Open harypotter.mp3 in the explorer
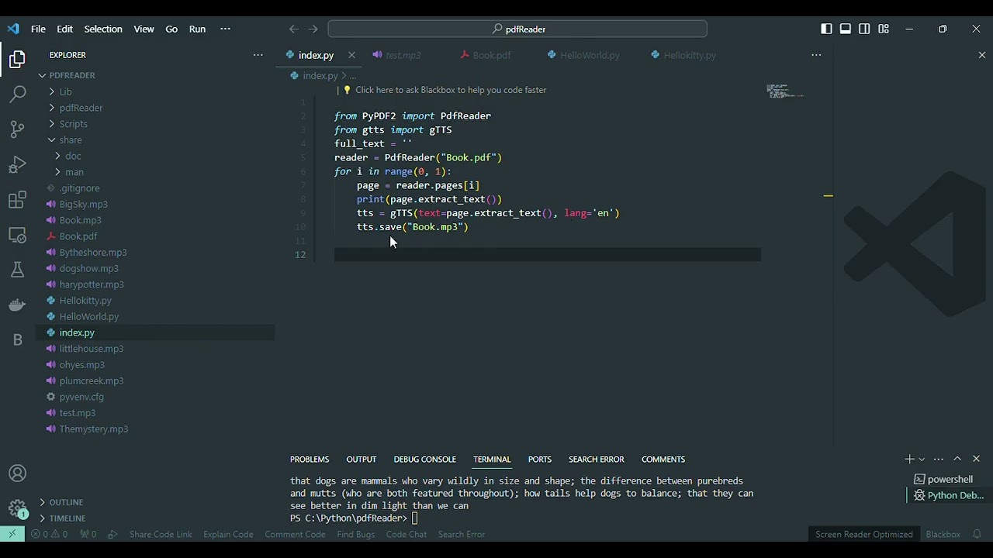The image size is (993, 558). point(92,284)
